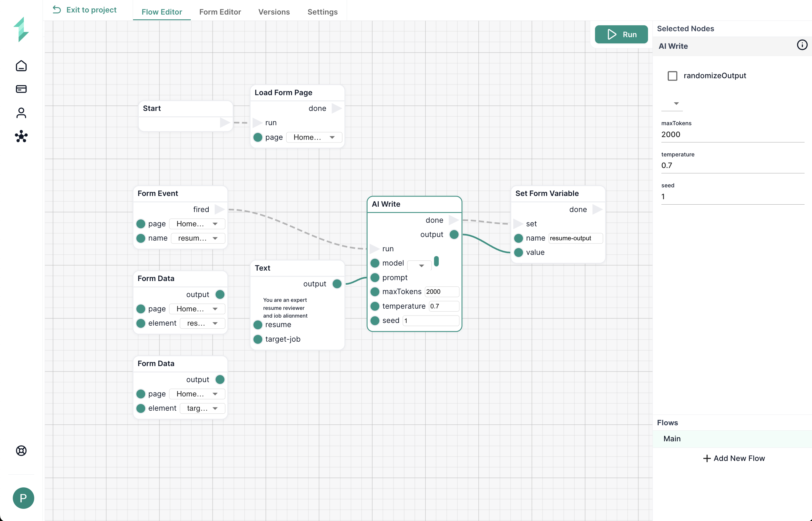Open the user profile icon in the sidebar
This screenshot has width=812, height=521.
tap(21, 113)
